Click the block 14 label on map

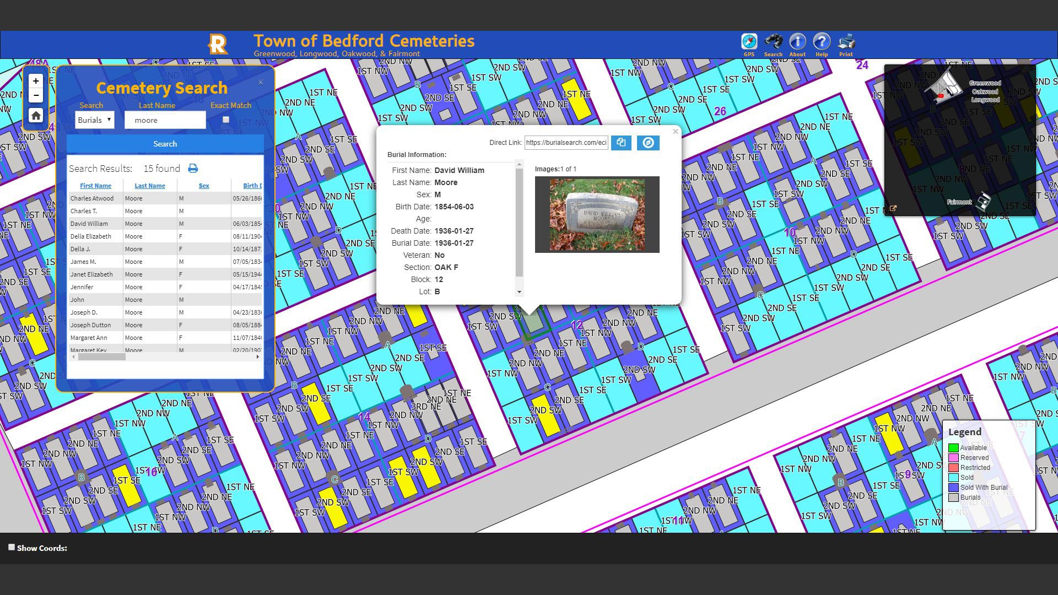[364, 417]
